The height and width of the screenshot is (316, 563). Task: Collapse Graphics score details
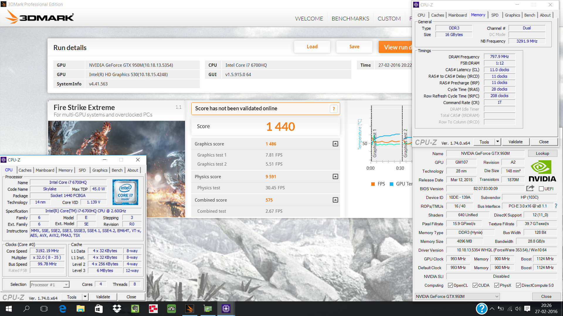pyautogui.click(x=335, y=144)
